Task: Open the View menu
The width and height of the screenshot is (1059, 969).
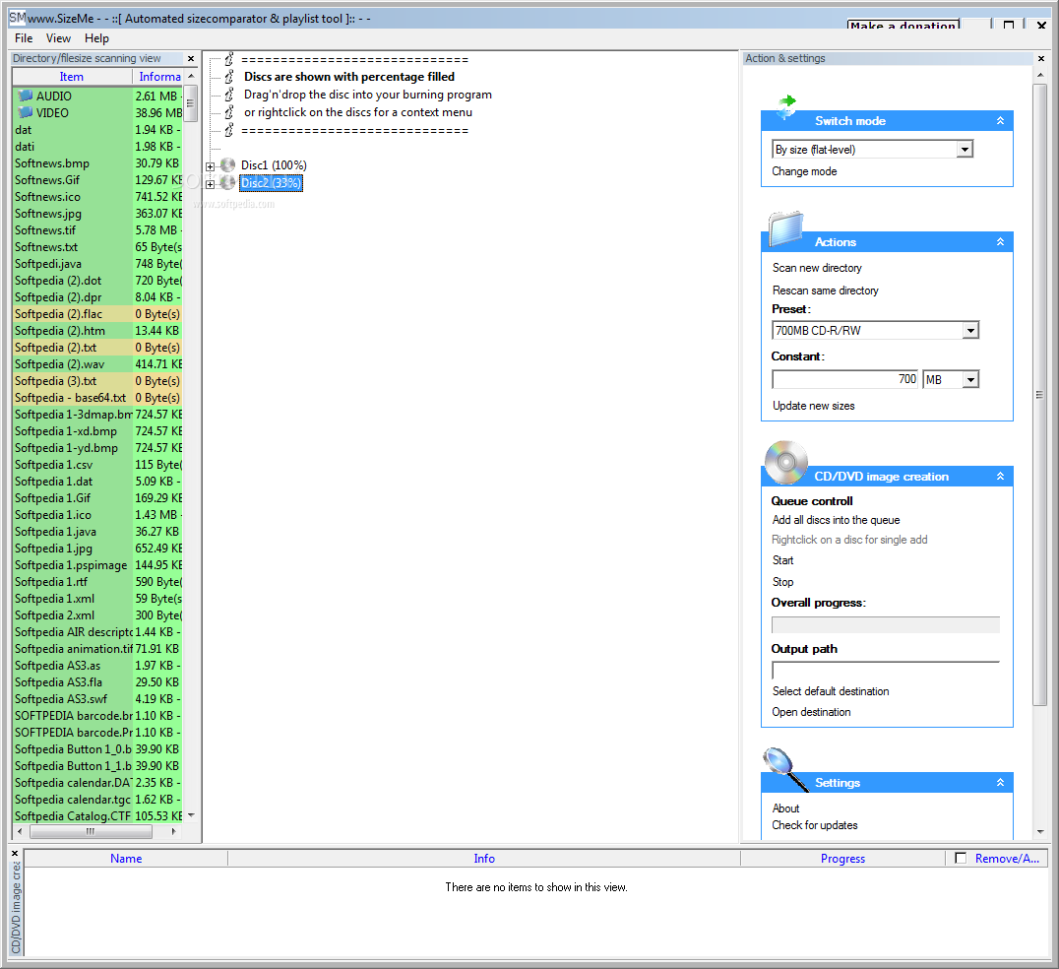Action: pyautogui.click(x=58, y=38)
